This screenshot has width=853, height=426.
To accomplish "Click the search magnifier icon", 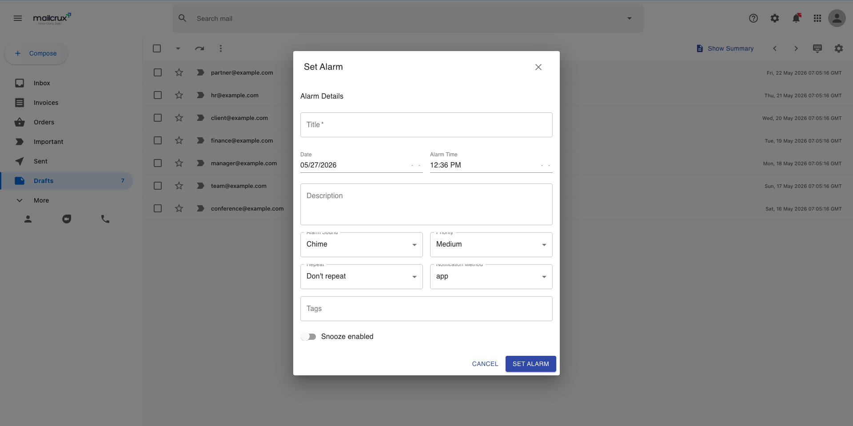I will coord(183,18).
